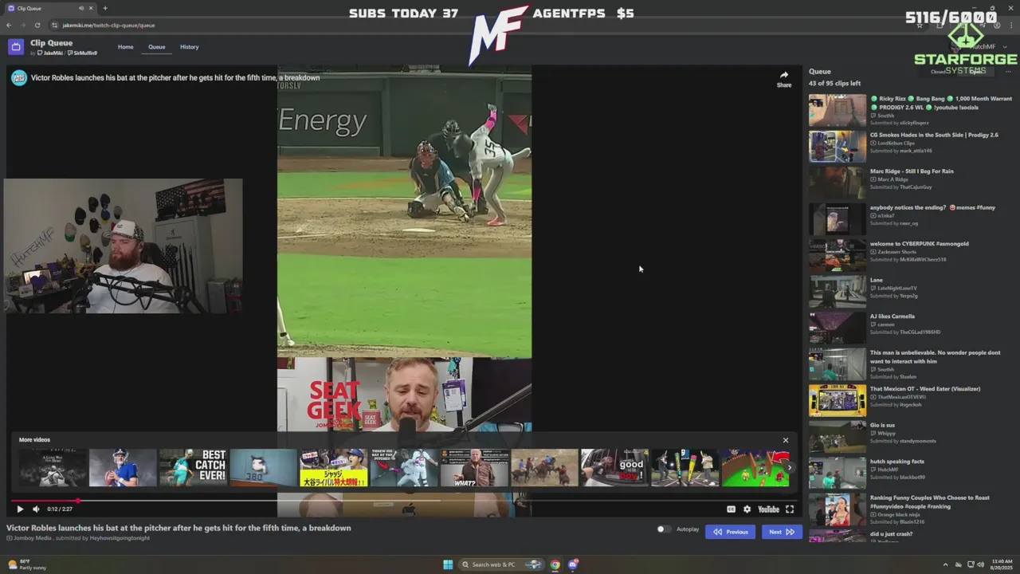Close the More videos overlay
The image size is (1020, 574).
point(785,440)
